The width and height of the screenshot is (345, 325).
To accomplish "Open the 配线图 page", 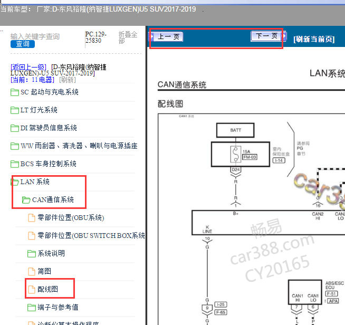I will coord(48,289).
